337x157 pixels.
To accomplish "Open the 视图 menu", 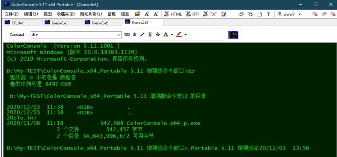I will (x=48, y=14).
